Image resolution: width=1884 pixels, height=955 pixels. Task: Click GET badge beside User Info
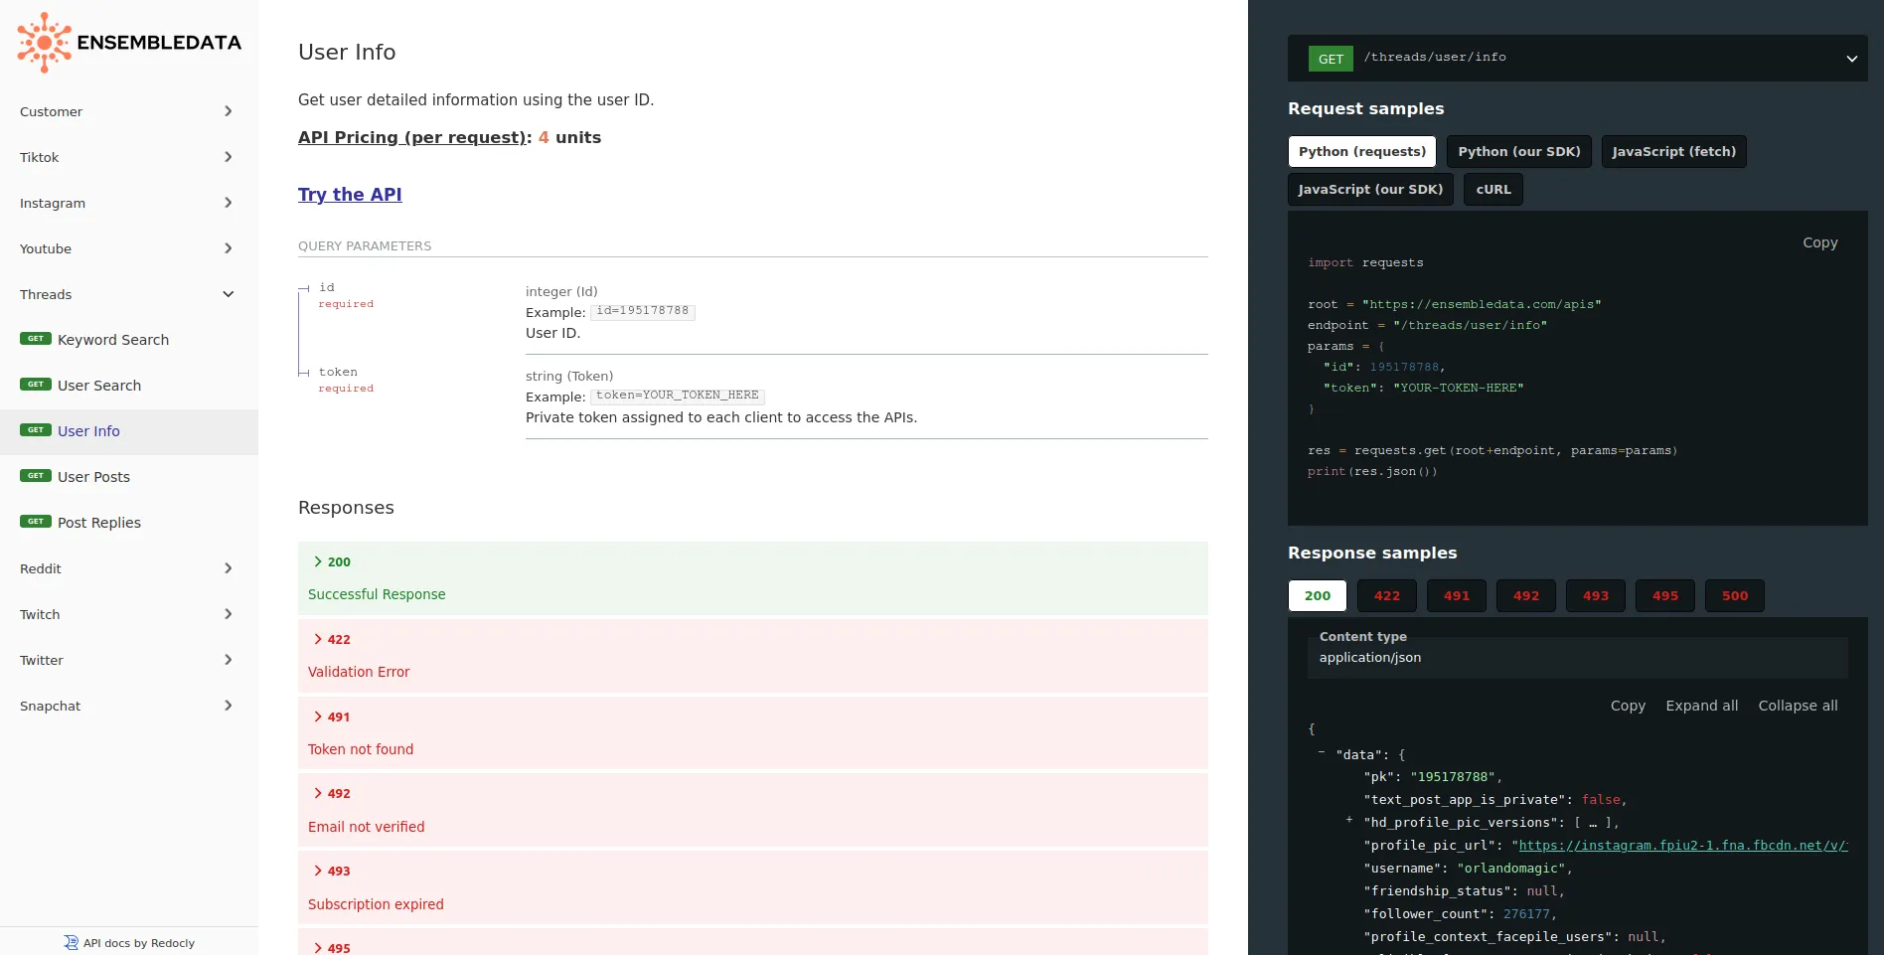(36, 430)
